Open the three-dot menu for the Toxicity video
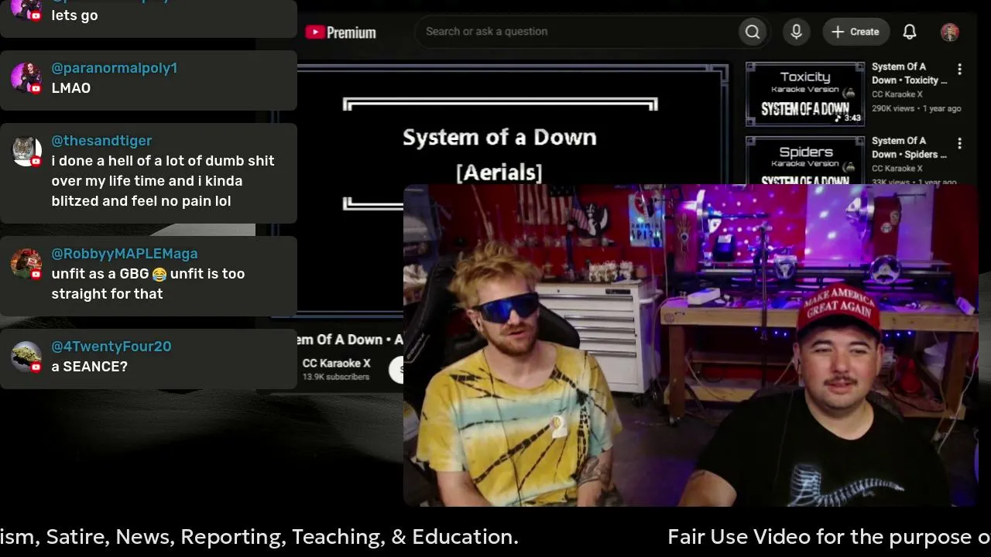The height and width of the screenshot is (557, 991). (x=959, y=69)
